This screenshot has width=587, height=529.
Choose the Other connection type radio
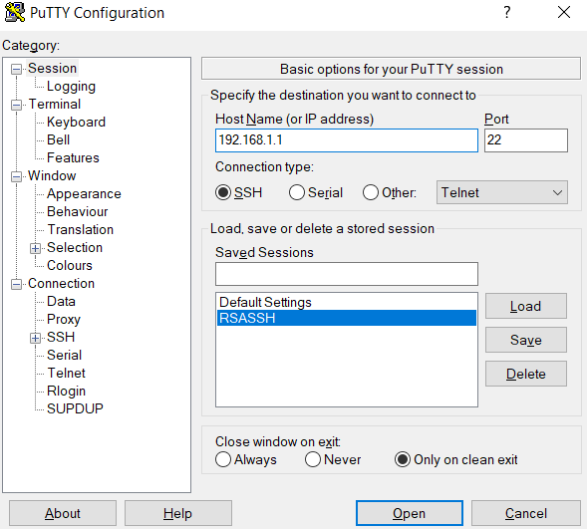pyautogui.click(x=371, y=192)
